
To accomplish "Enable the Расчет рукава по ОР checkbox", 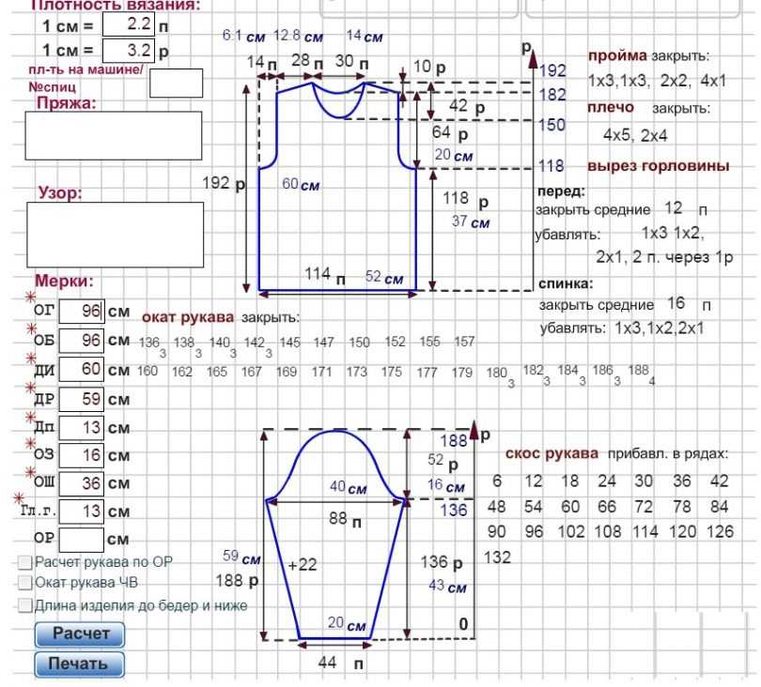I will (25, 562).
